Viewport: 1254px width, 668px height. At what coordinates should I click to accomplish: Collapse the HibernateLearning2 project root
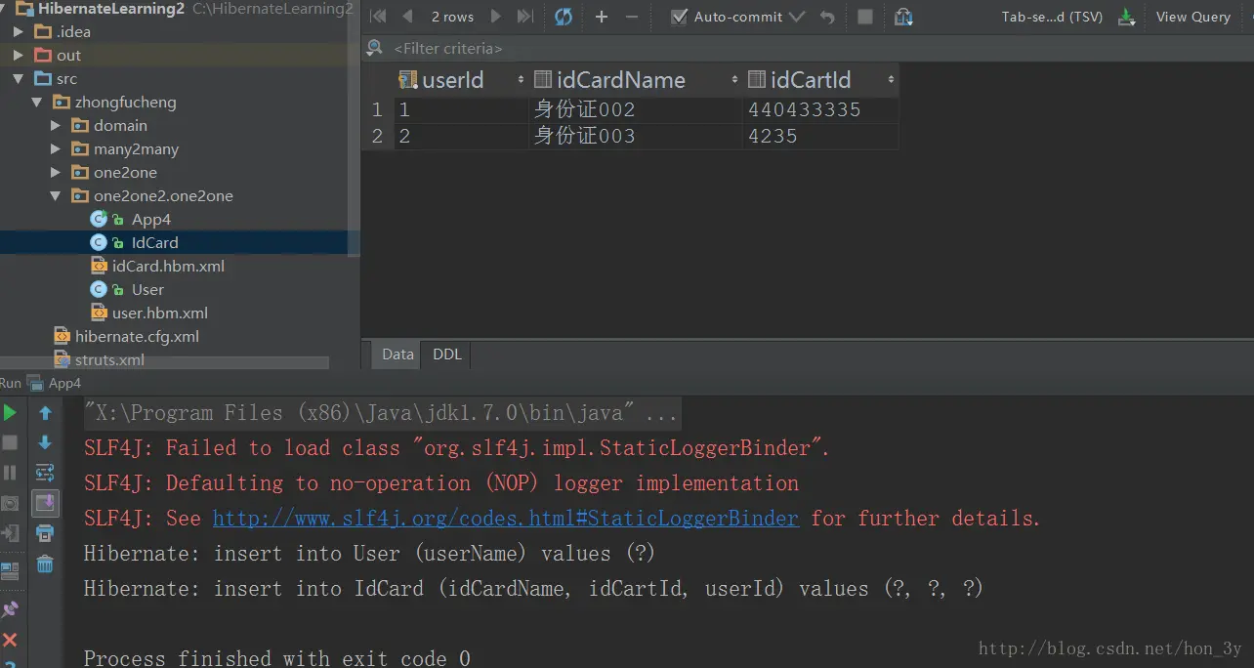[2, 9]
